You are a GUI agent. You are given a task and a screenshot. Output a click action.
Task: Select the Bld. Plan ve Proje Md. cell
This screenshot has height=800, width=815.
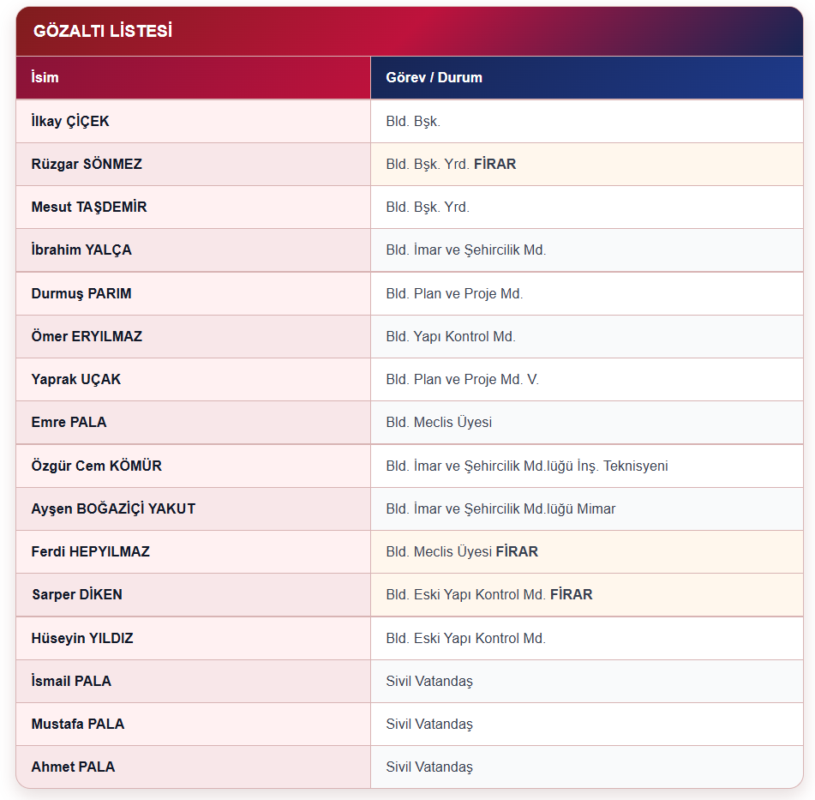pos(587,293)
